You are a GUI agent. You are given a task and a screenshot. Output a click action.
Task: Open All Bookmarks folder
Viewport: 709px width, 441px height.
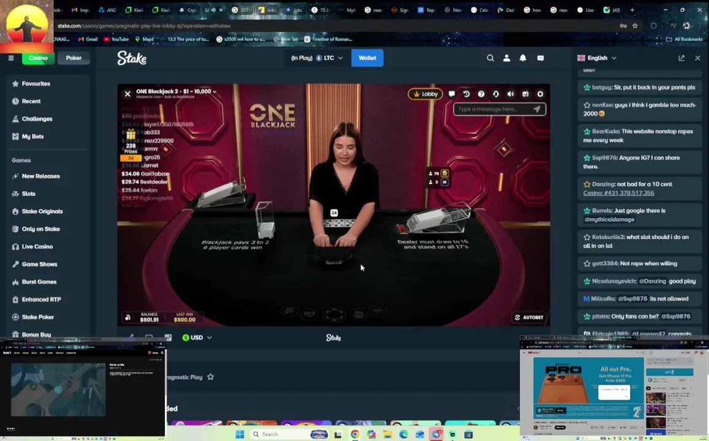[684, 39]
